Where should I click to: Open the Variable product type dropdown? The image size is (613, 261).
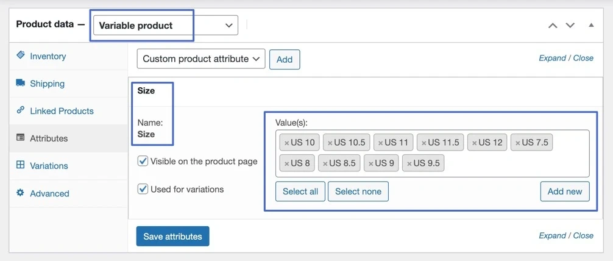coord(165,26)
